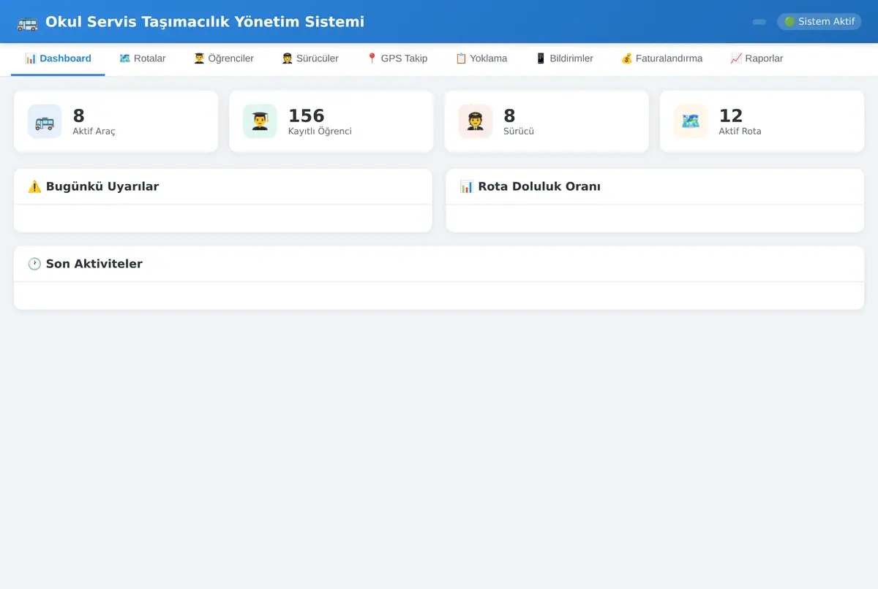Click the graduate icon beside Kayıtlı Öğrenci
The height and width of the screenshot is (589, 878).
click(260, 121)
